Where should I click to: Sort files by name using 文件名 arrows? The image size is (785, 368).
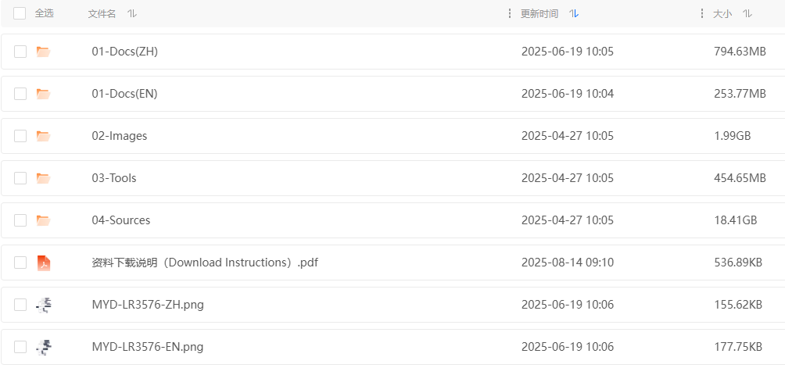pyautogui.click(x=131, y=14)
